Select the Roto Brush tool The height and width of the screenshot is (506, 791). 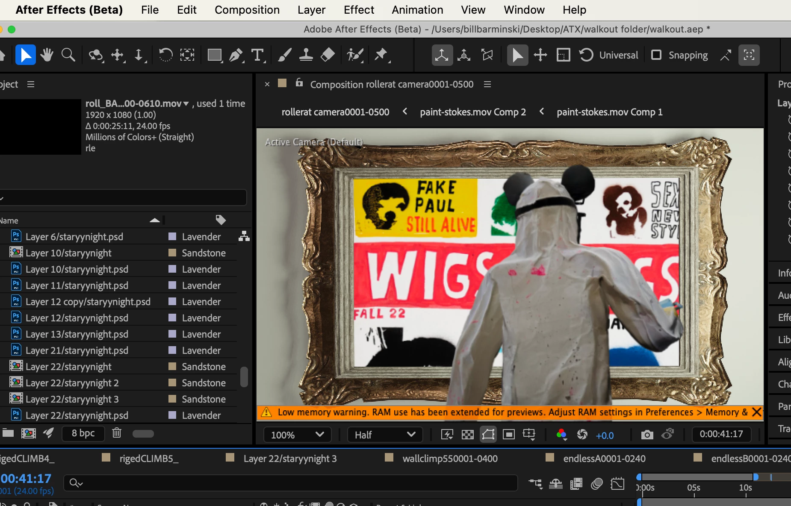pyautogui.click(x=355, y=55)
